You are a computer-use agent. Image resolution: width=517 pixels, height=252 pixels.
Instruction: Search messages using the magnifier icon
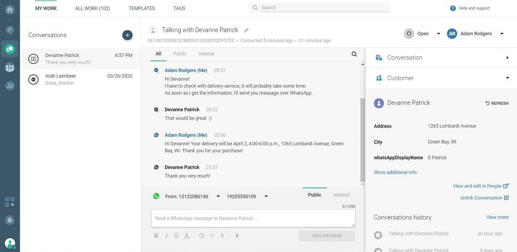pyautogui.click(x=354, y=54)
